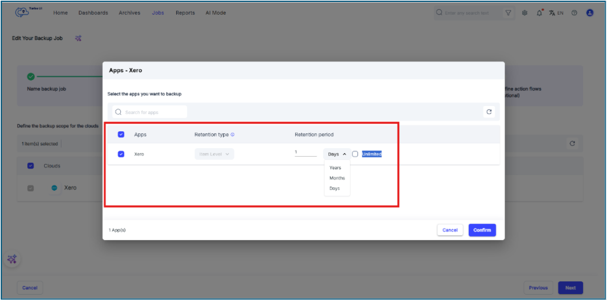Toggle the select-all Apps header checkbox
This screenshot has width=607, height=300.
coord(121,135)
